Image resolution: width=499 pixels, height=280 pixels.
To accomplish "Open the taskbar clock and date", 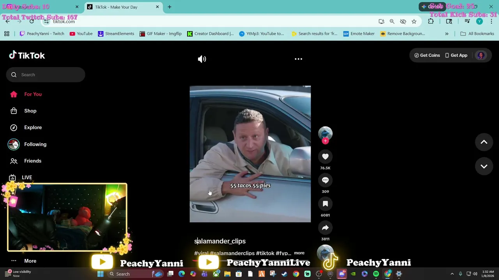I will [488, 274].
